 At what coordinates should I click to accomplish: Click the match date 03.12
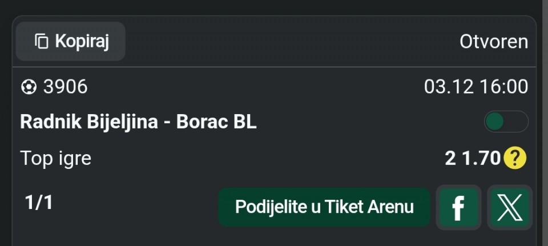pyautogui.click(x=443, y=87)
